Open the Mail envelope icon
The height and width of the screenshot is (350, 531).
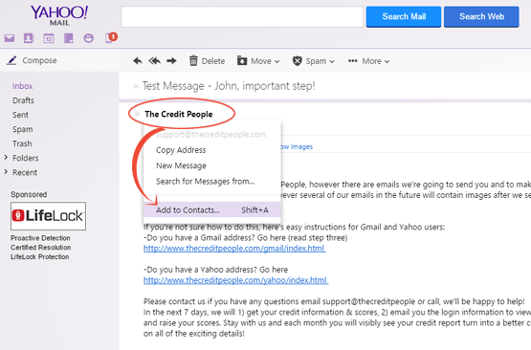[x=10, y=38]
